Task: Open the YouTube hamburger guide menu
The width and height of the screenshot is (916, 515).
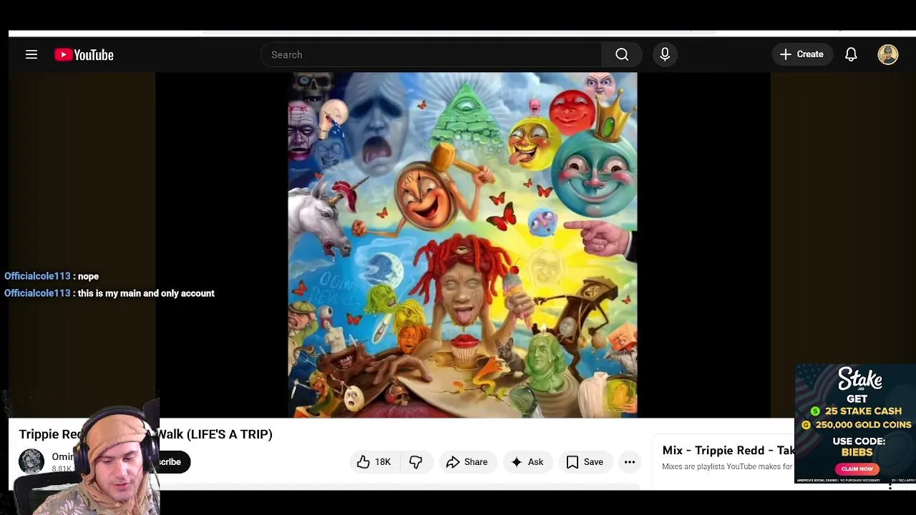Action: coord(31,54)
